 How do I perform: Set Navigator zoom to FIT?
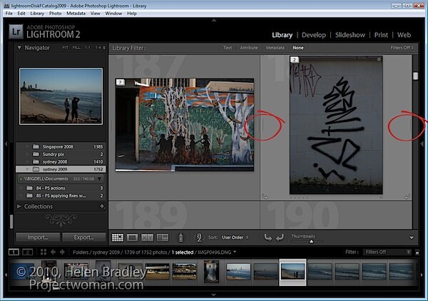[65, 48]
